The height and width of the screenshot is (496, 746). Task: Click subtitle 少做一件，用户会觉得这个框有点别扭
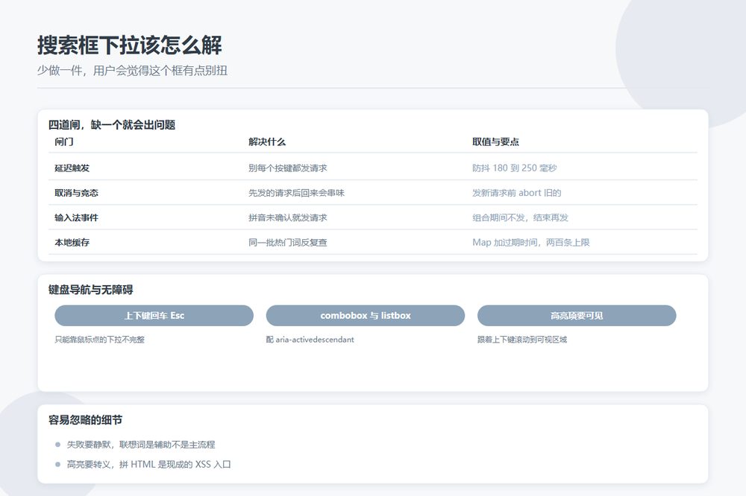pos(132,70)
